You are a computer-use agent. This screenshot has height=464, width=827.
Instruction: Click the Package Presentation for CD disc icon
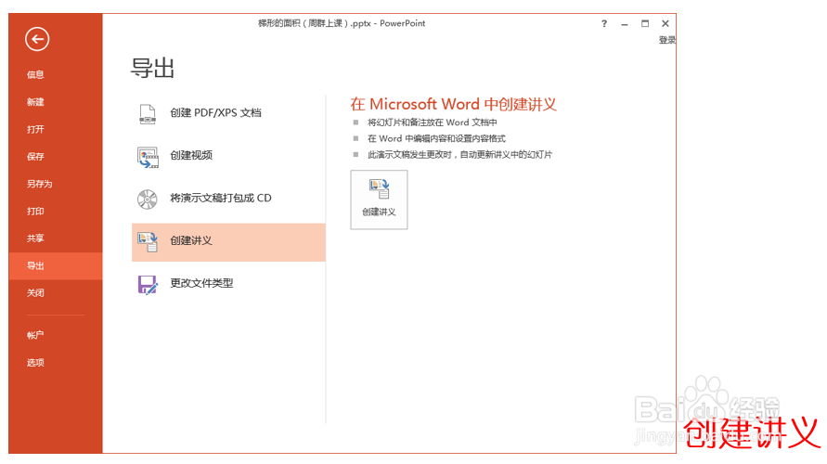point(148,200)
